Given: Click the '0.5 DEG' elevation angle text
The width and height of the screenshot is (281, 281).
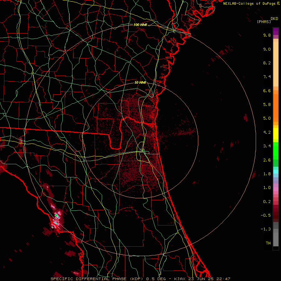Looking at the screenshot, I should coord(156,279).
